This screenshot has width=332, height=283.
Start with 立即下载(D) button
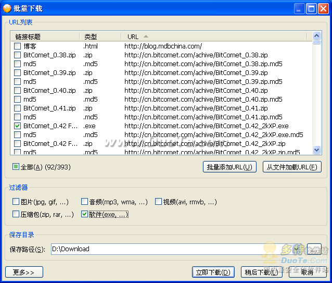pos(213,272)
